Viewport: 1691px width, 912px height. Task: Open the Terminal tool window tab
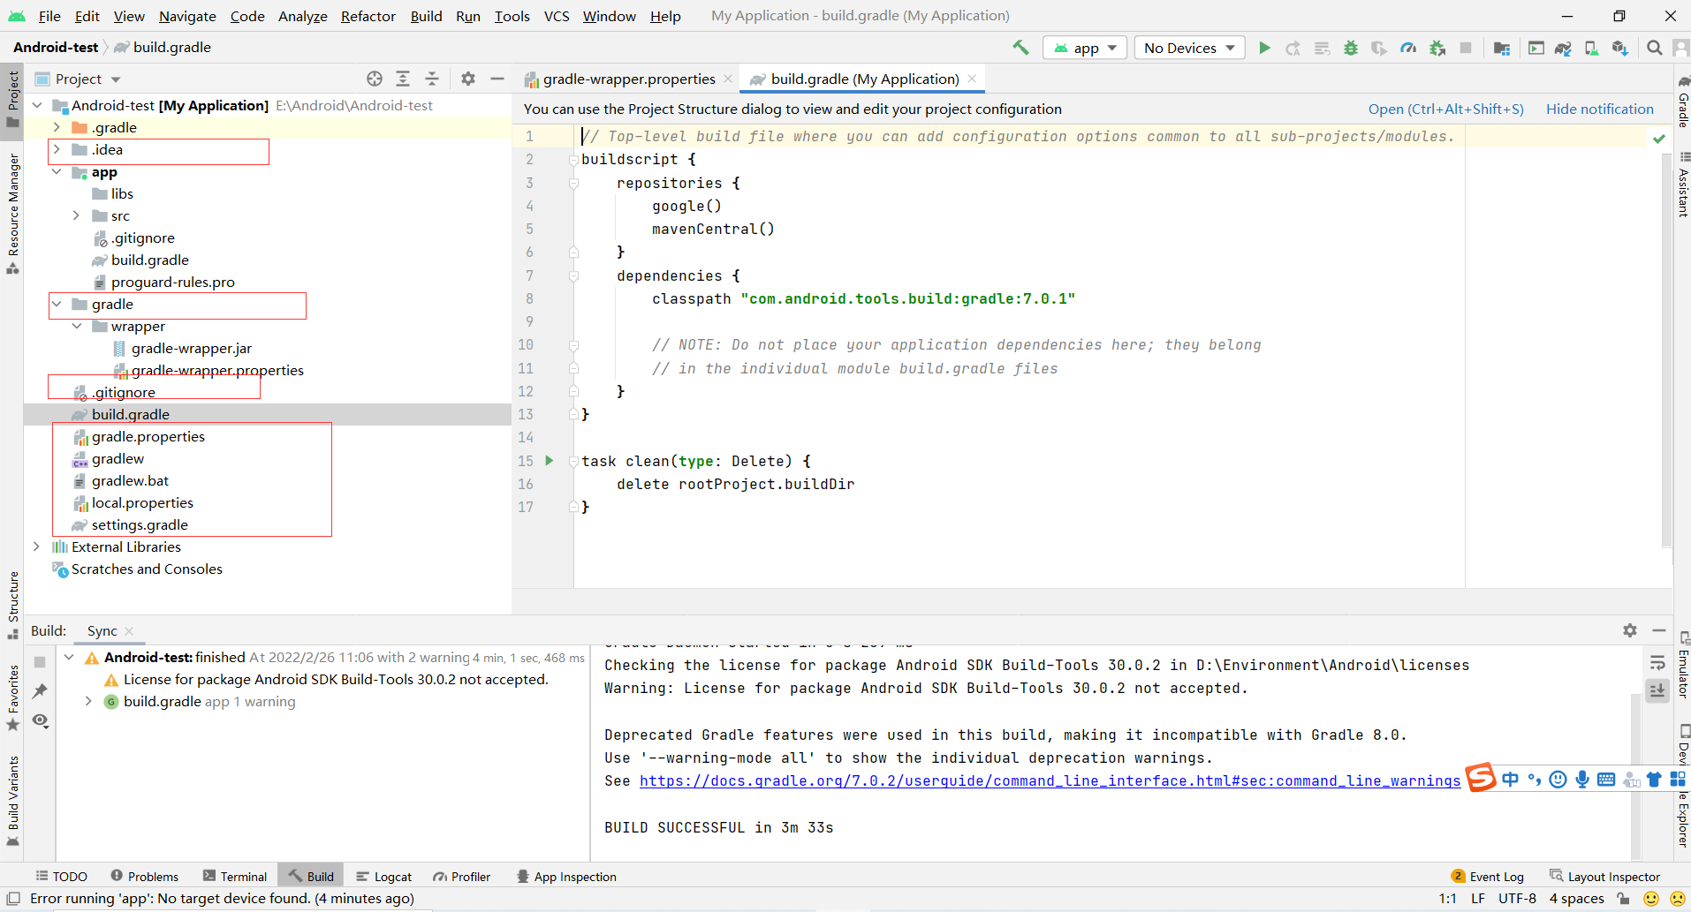(235, 876)
